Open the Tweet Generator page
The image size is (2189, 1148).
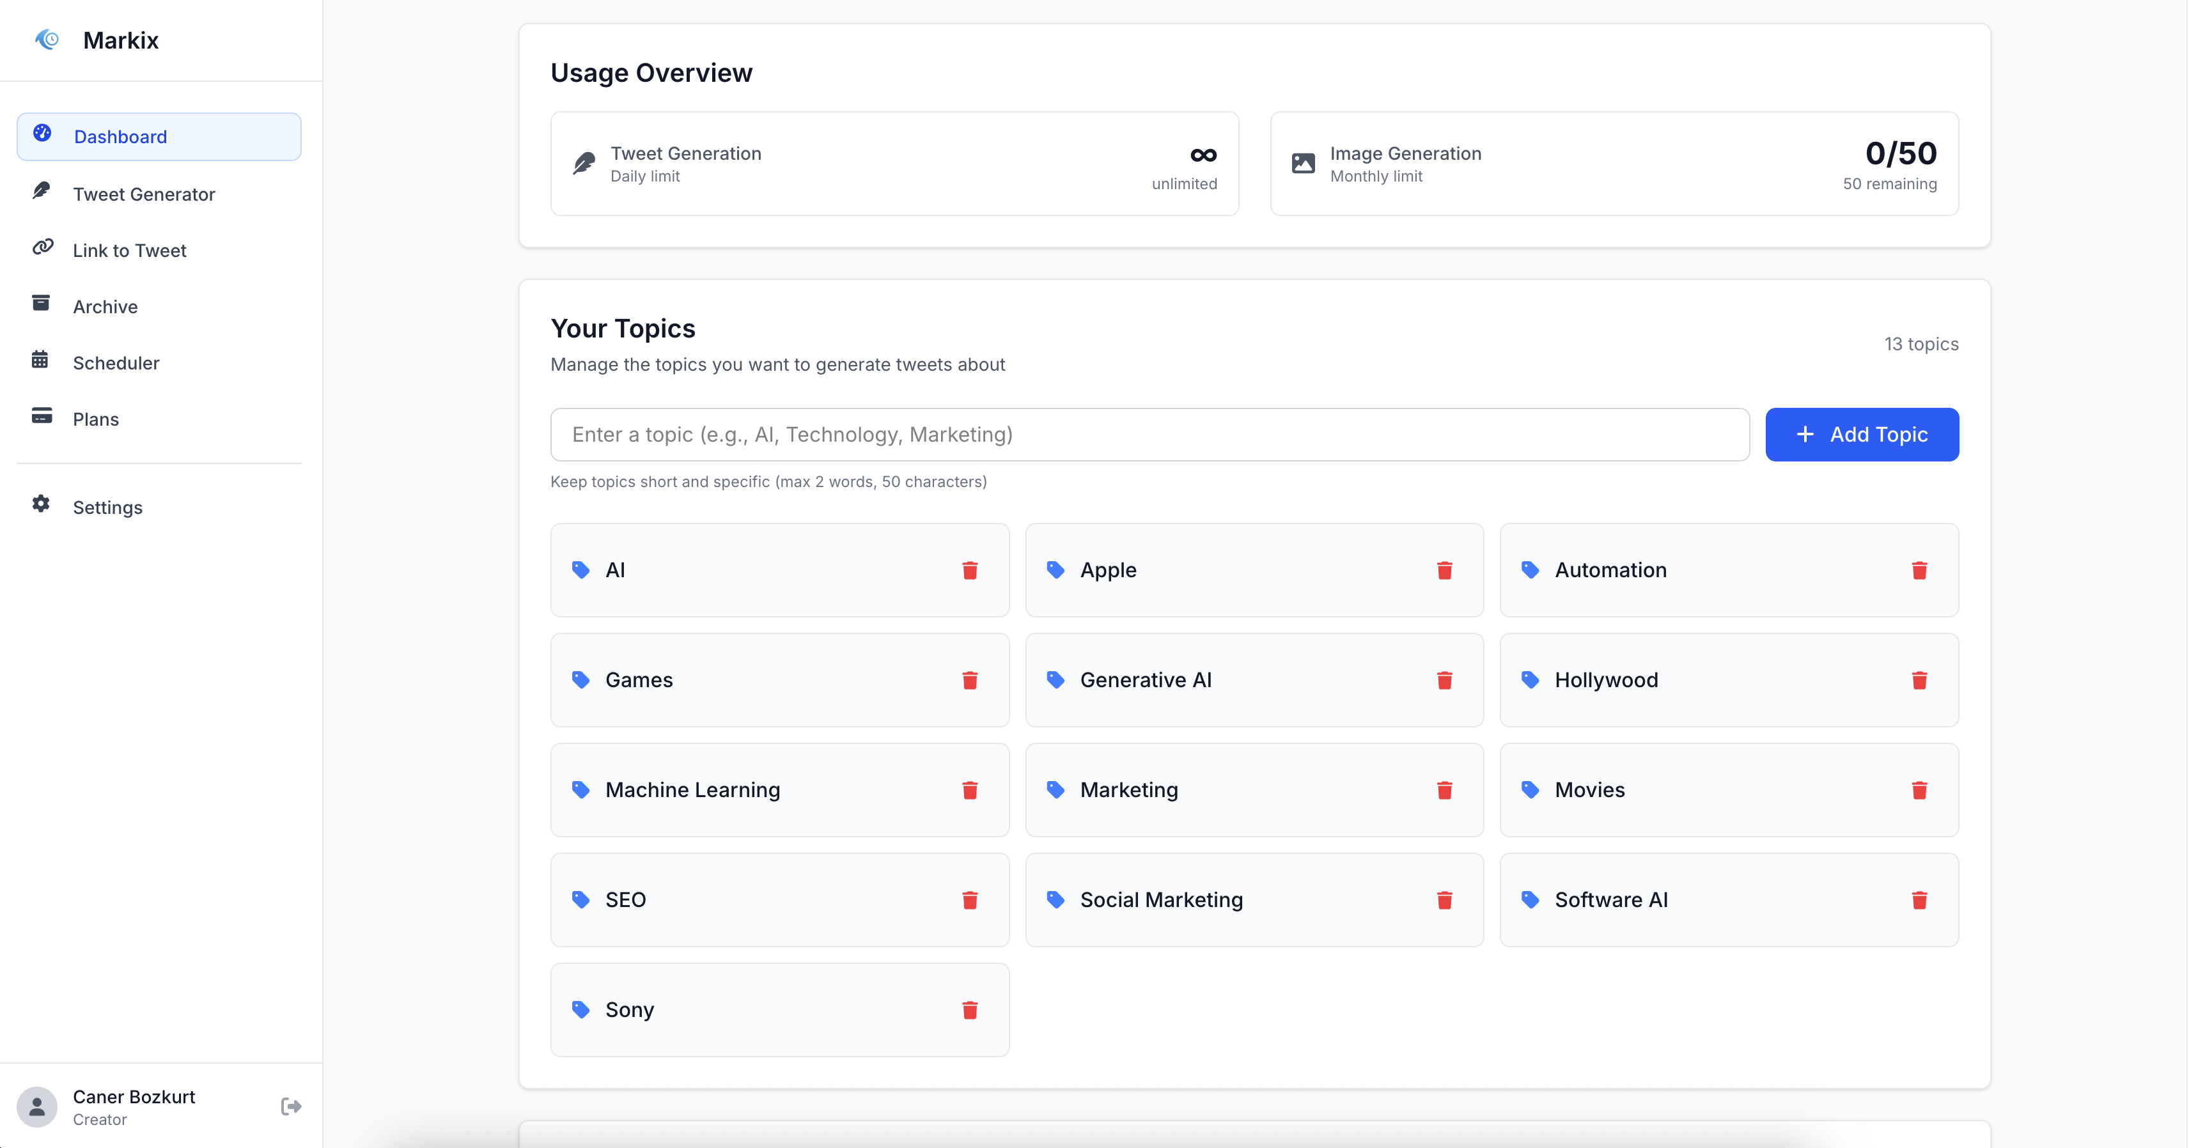pos(144,194)
